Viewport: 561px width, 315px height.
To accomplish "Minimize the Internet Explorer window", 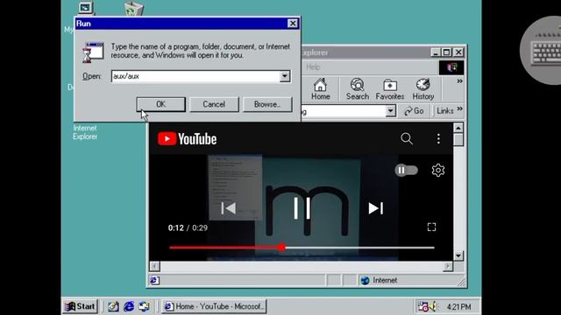I will coord(435,52).
